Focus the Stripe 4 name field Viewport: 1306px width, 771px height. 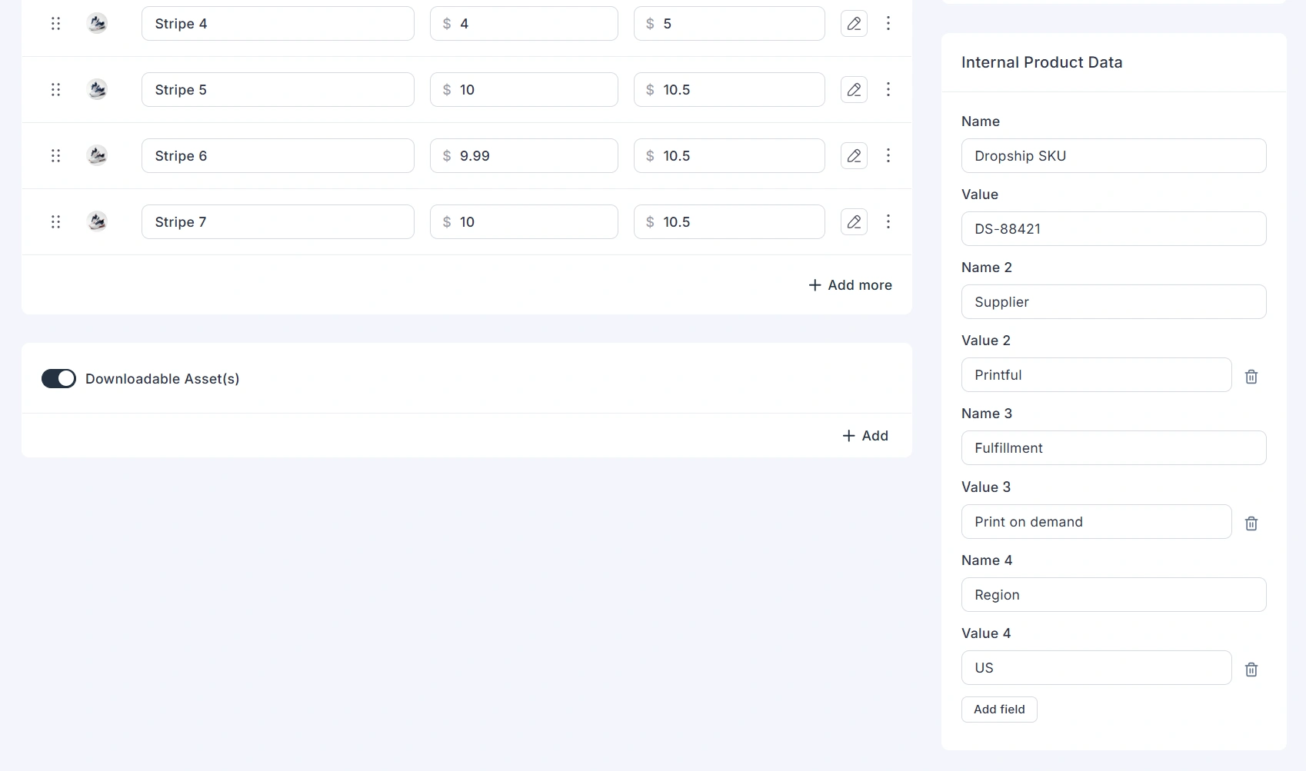[278, 24]
